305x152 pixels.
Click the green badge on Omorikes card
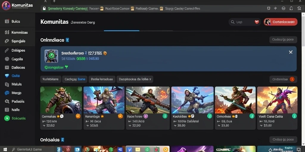pyautogui.click(x=252, y=116)
